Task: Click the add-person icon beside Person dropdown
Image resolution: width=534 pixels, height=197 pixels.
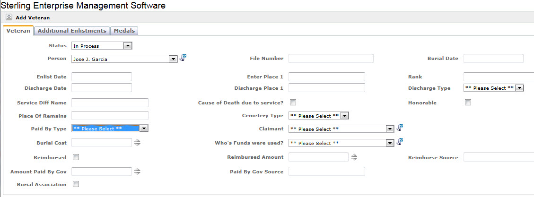Action: pyautogui.click(x=183, y=58)
